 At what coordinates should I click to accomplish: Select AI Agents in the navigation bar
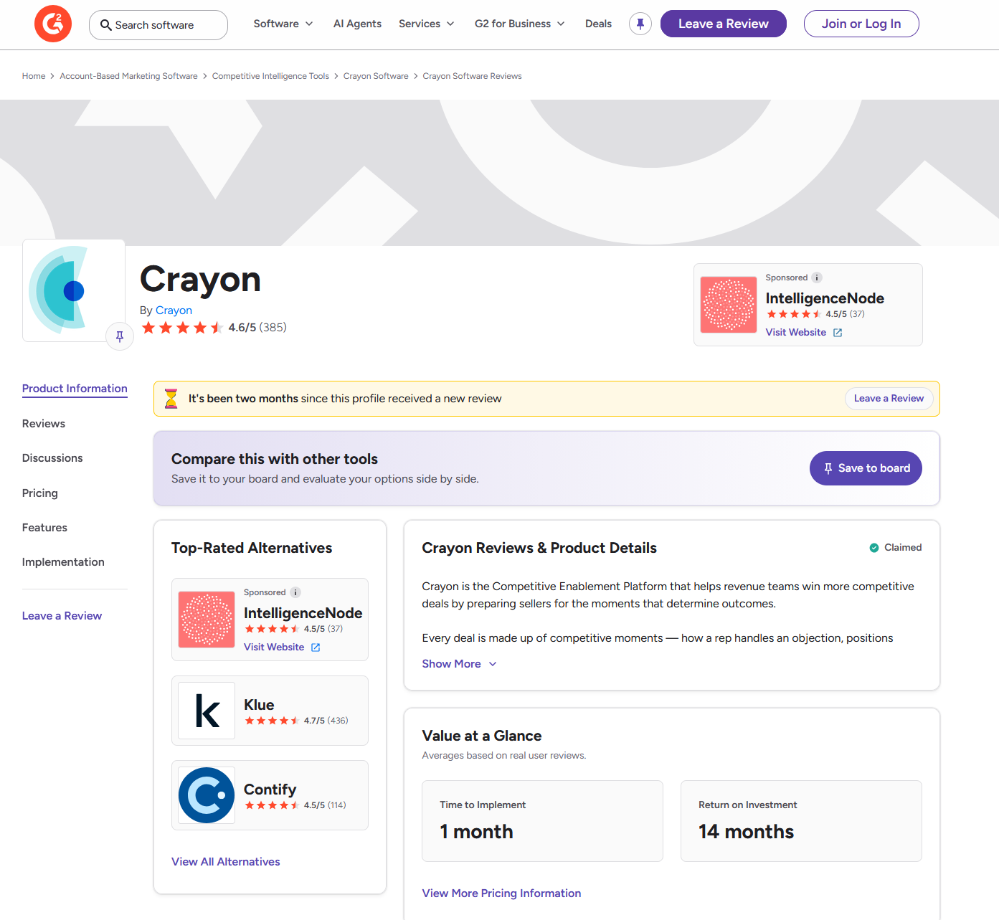click(x=357, y=24)
